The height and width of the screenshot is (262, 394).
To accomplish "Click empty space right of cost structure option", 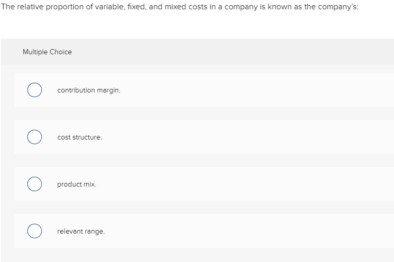I will (x=258, y=137).
